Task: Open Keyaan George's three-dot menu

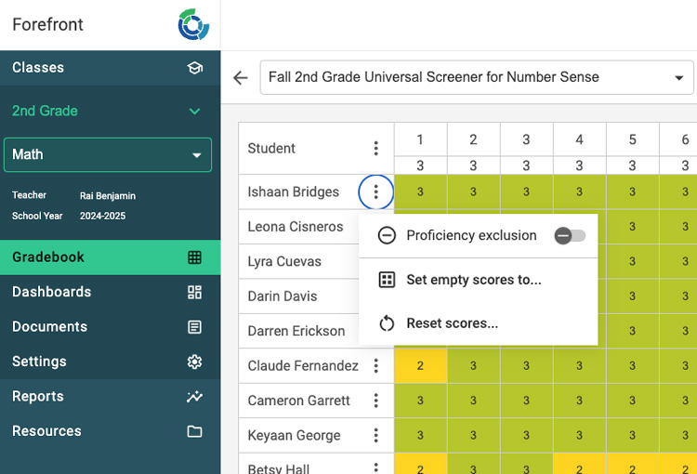Action: [x=376, y=435]
